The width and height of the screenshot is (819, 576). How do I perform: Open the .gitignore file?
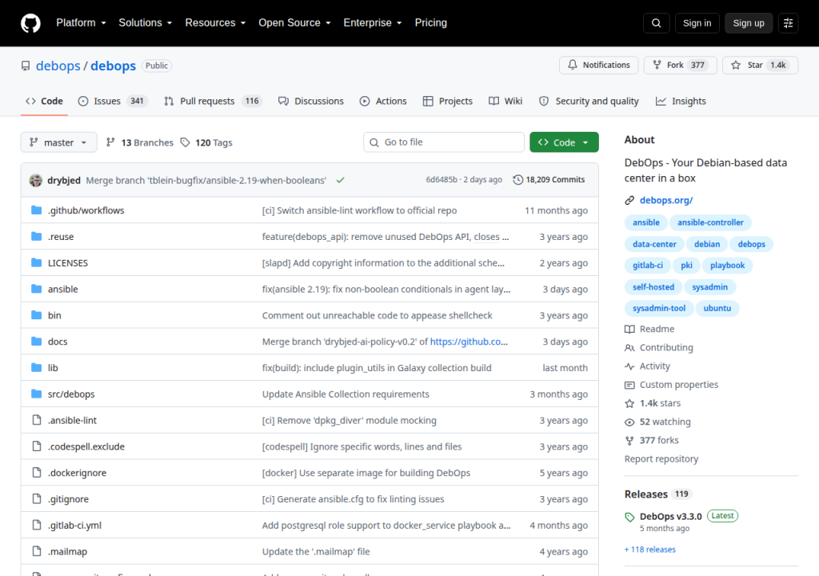pyautogui.click(x=68, y=499)
